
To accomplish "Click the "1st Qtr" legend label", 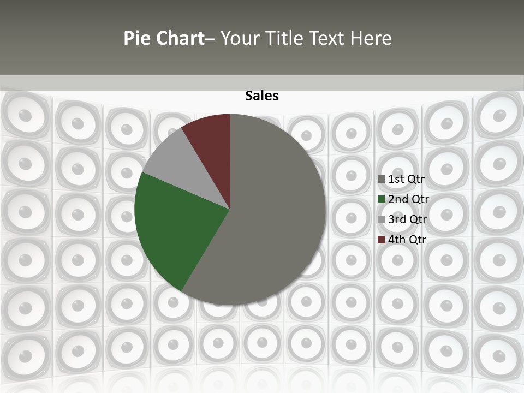I will (407, 179).
